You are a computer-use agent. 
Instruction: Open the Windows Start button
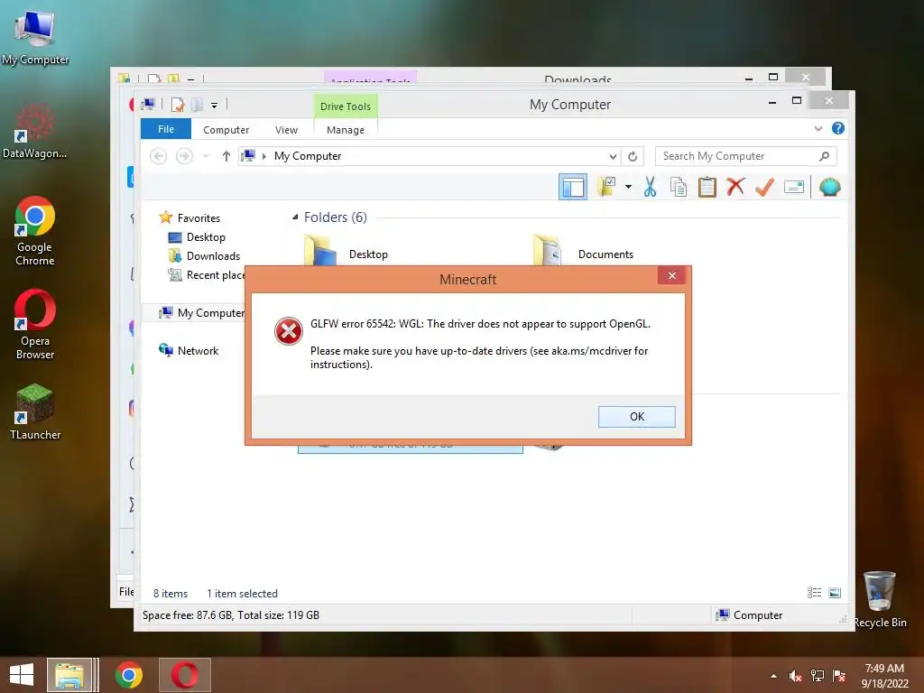[22, 675]
